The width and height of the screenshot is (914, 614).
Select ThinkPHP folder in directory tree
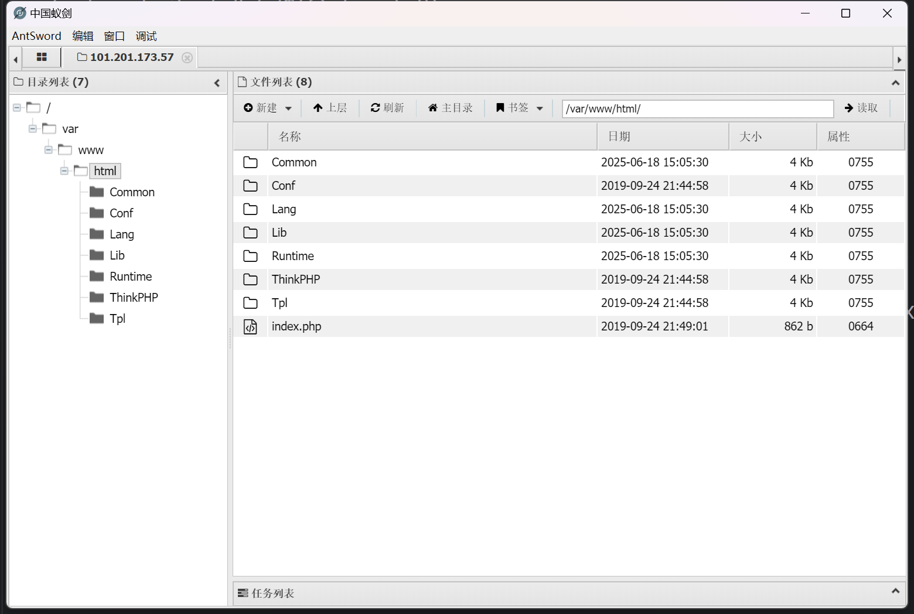(134, 298)
